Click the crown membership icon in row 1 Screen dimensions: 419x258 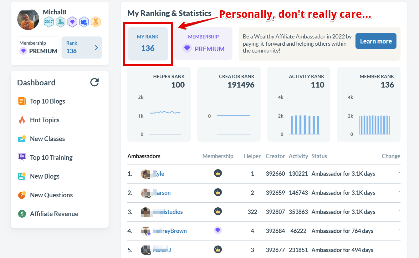[218, 173]
